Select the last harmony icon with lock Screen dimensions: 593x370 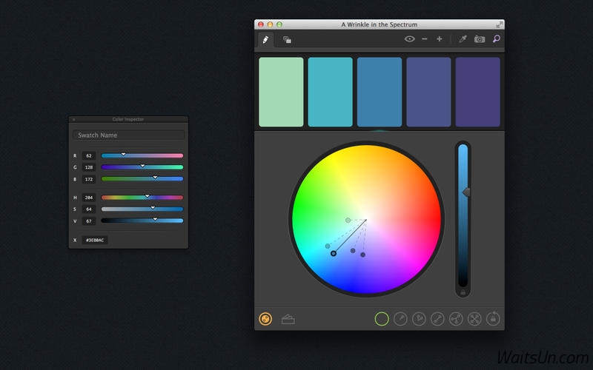(493, 319)
